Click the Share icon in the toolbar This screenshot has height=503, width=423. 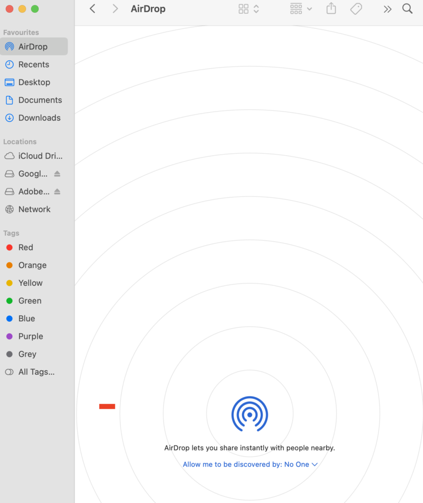pyautogui.click(x=331, y=8)
